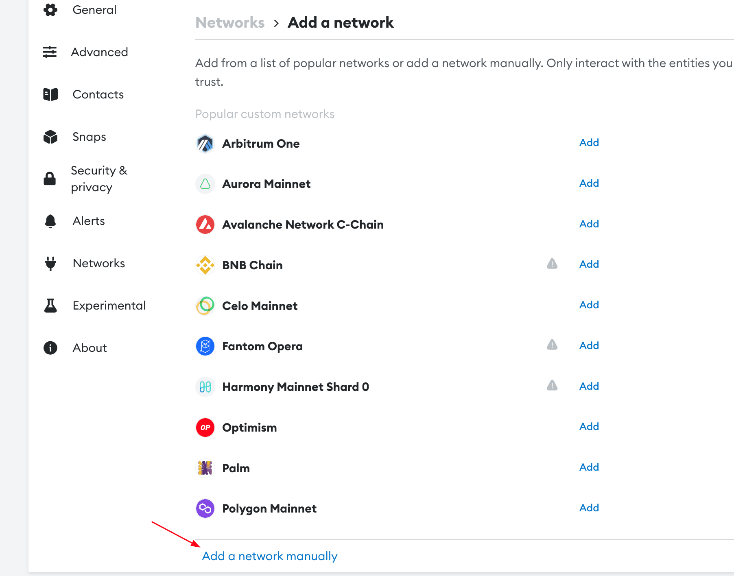This screenshot has height=576, width=734.
Task: Click the Fantom Opera warning triangle
Action: pyautogui.click(x=552, y=345)
